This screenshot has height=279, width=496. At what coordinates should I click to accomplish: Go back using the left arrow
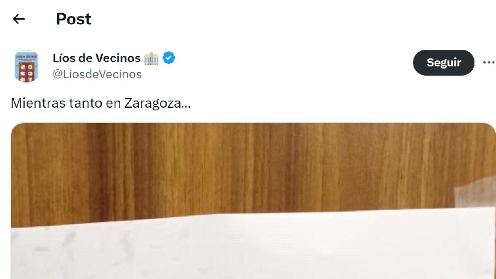19,19
